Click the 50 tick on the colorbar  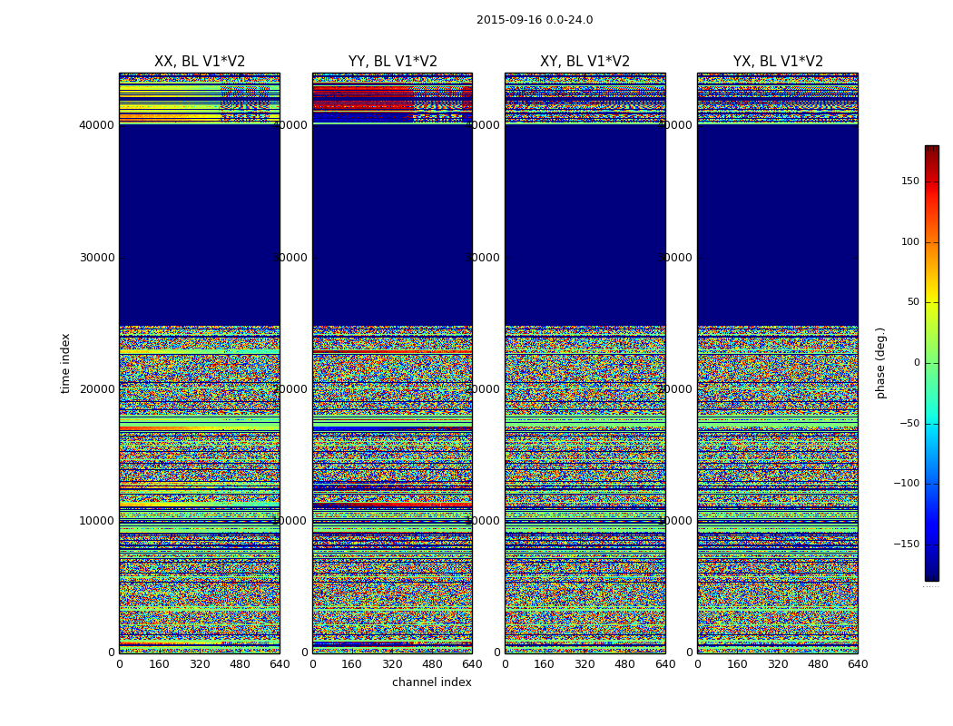click(x=913, y=302)
